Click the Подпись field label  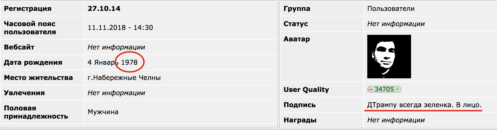(x=300, y=105)
